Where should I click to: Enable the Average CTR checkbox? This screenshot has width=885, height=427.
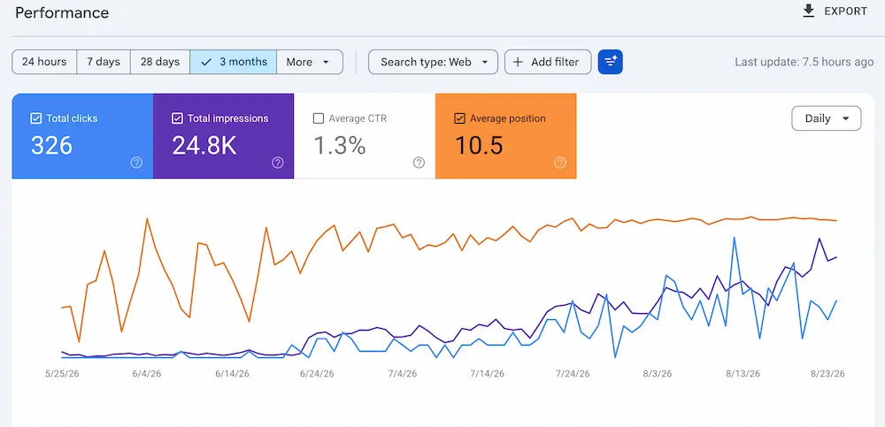coord(319,118)
